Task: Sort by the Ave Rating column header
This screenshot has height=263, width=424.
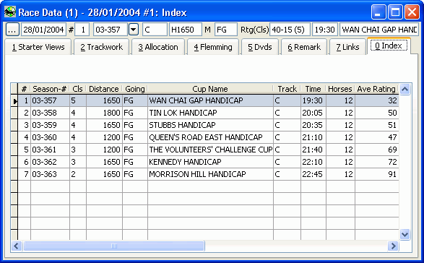Action: point(376,89)
